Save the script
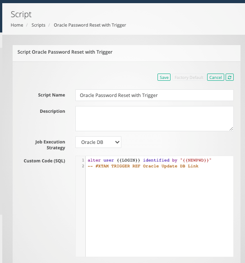245x263 pixels. (x=164, y=77)
